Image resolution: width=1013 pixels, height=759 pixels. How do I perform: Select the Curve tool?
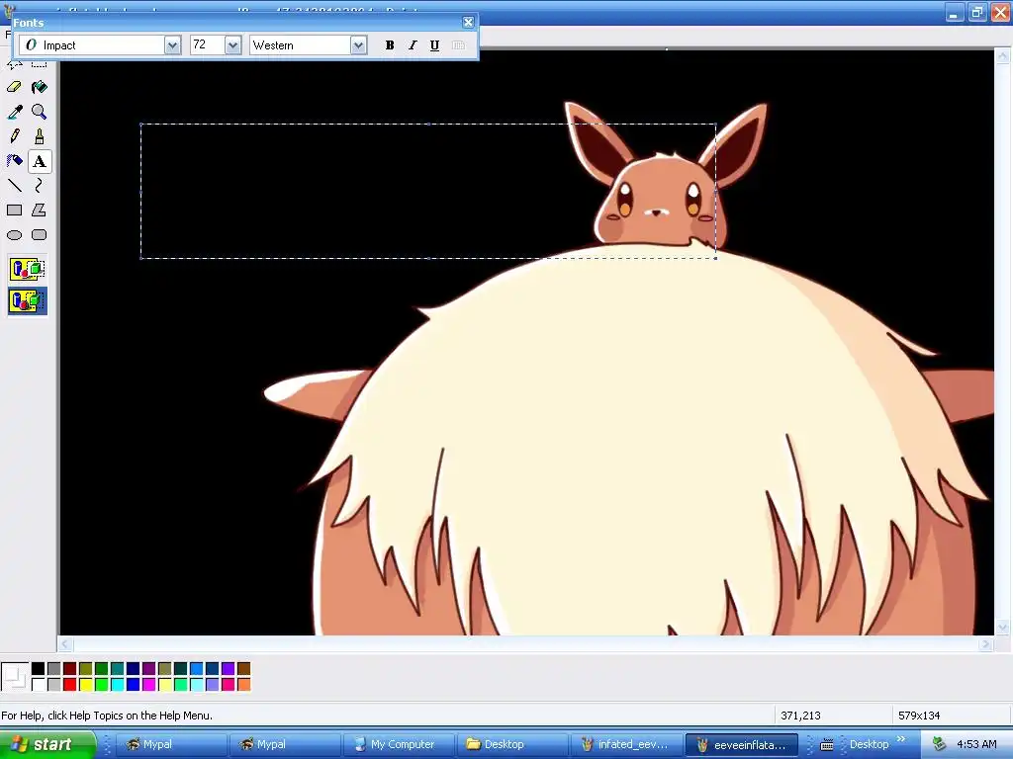(x=40, y=186)
